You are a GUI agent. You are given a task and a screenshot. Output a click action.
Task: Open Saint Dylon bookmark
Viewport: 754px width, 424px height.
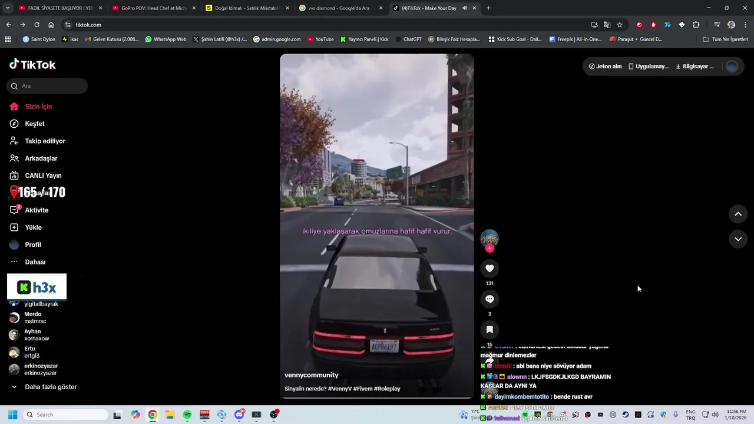point(39,39)
